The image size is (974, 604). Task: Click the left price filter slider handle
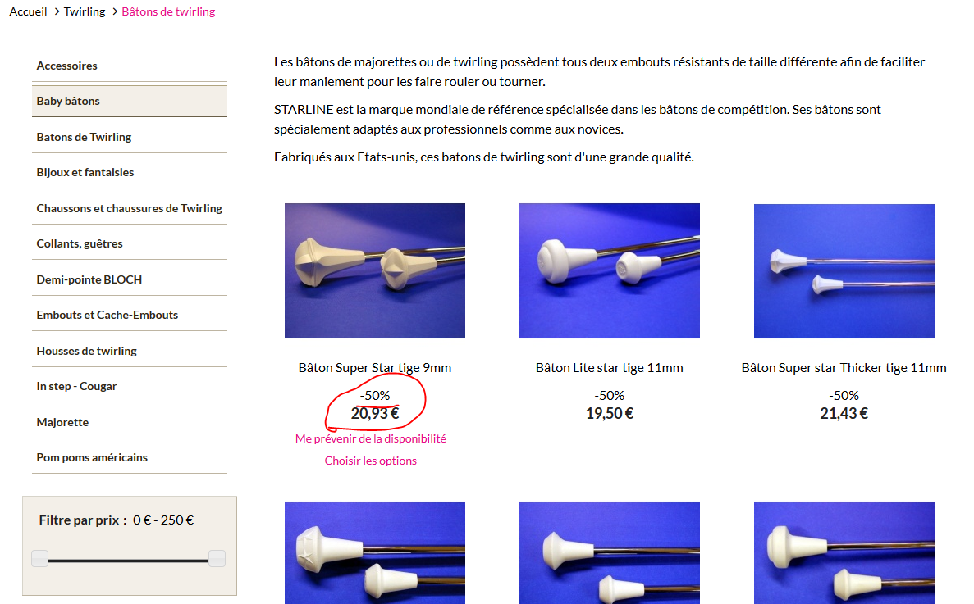[39, 559]
